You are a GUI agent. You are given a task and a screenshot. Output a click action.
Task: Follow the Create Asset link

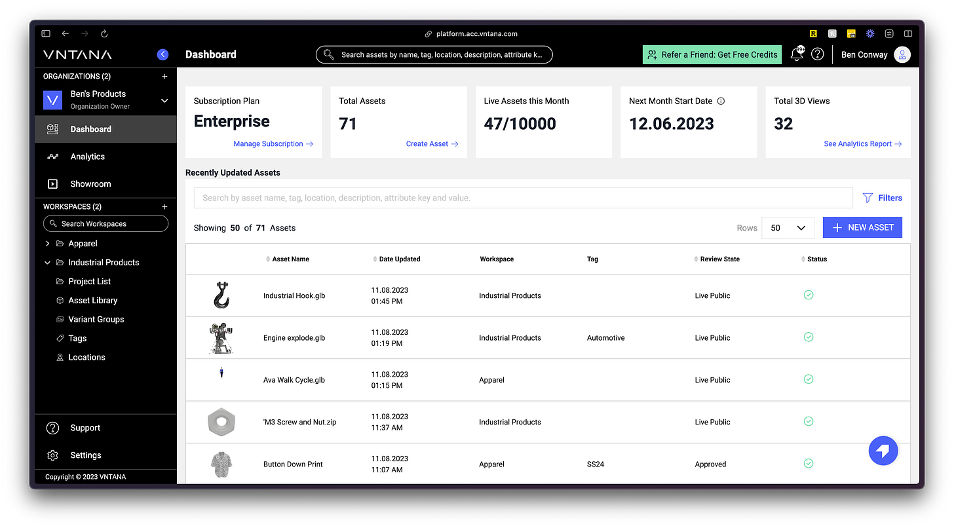(432, 144)
